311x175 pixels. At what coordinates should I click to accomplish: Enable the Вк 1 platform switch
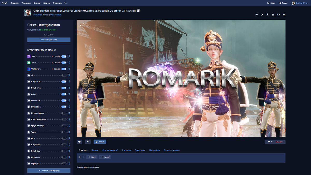tap(64, 138)
